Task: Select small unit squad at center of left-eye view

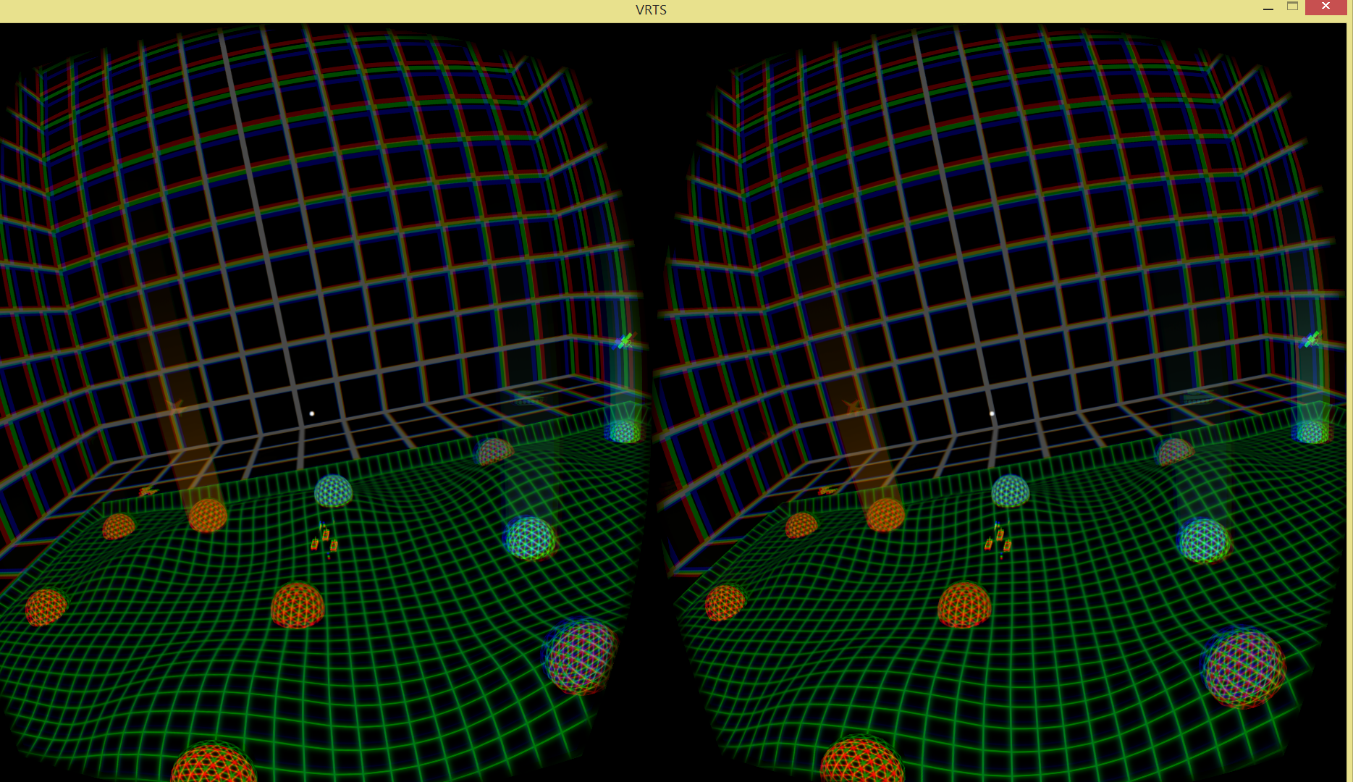Action: click(325, 539)
